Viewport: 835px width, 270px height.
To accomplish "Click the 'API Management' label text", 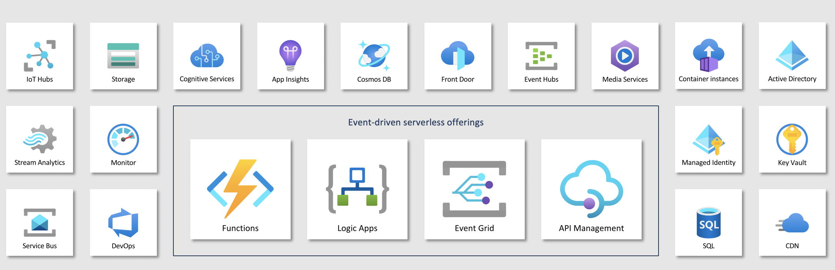I will pos(591,229).
